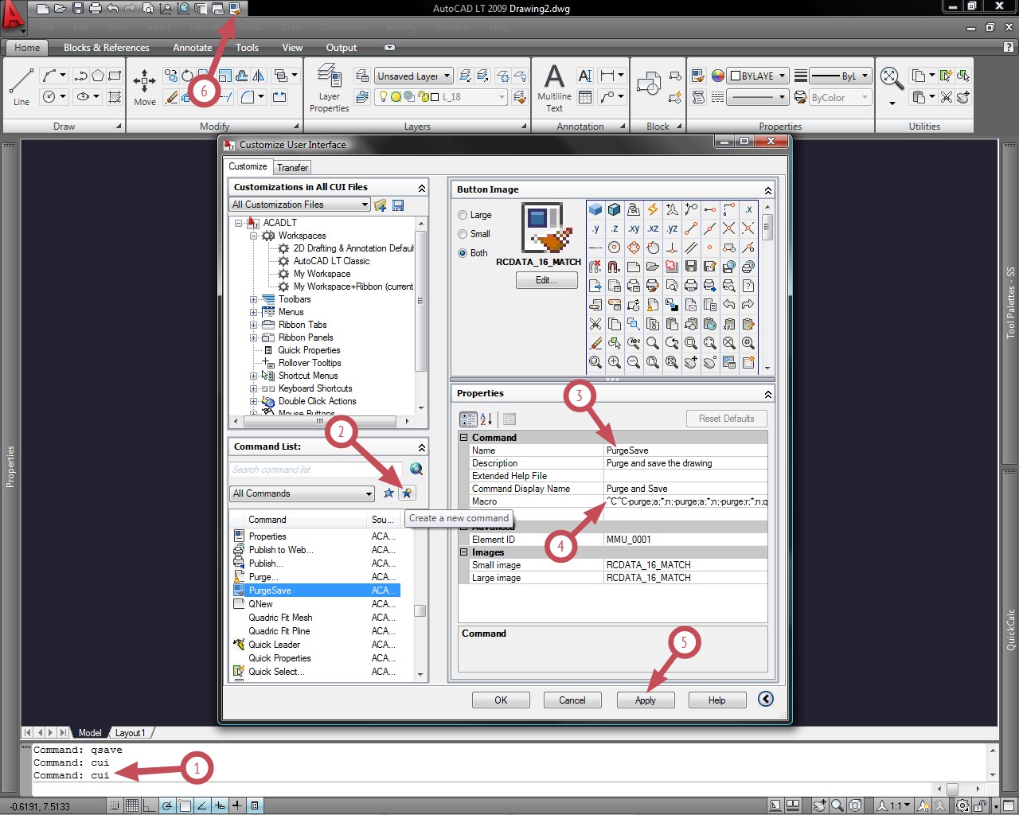1019x815 pixels.
Task: Open Layer Properties manager icon
Action: tap(330, 89)
